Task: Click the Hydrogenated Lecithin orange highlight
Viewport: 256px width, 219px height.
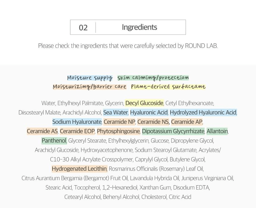Action: click(x=79, y=169)
